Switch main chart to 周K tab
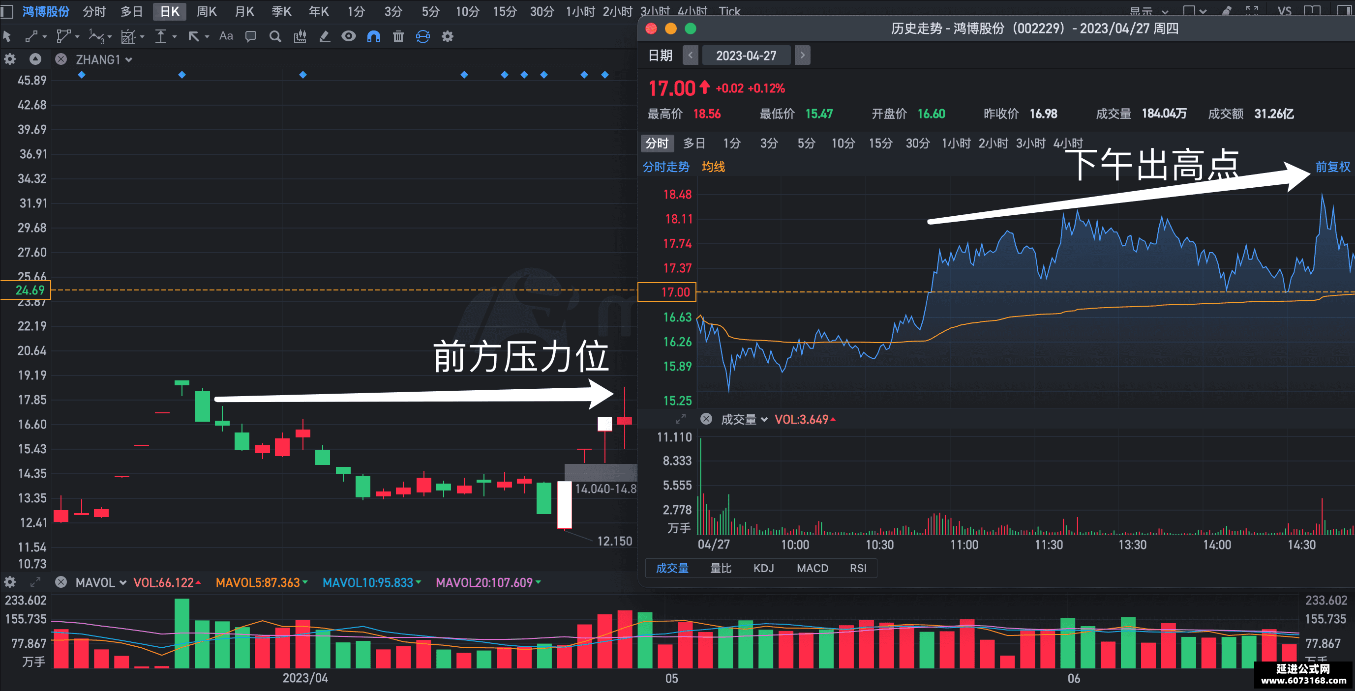1355x691 pixels. point(207,12)
